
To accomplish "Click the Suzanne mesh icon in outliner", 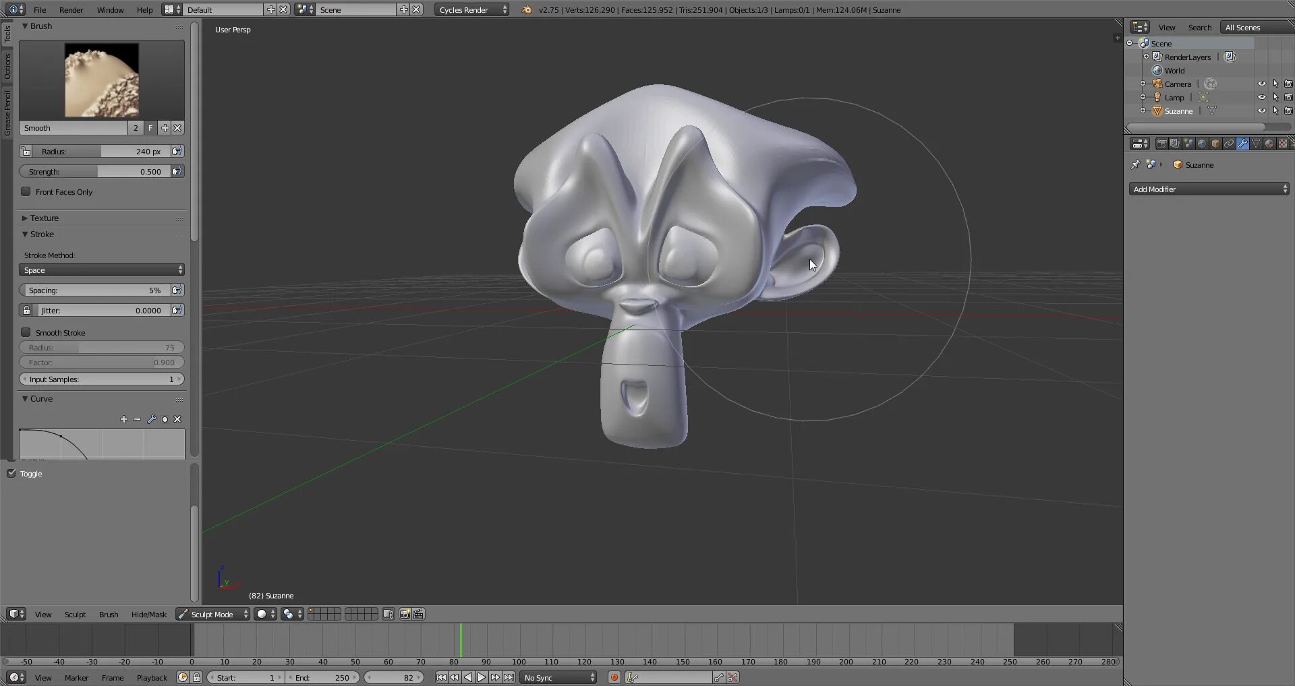I will [x=1157, y=111].
